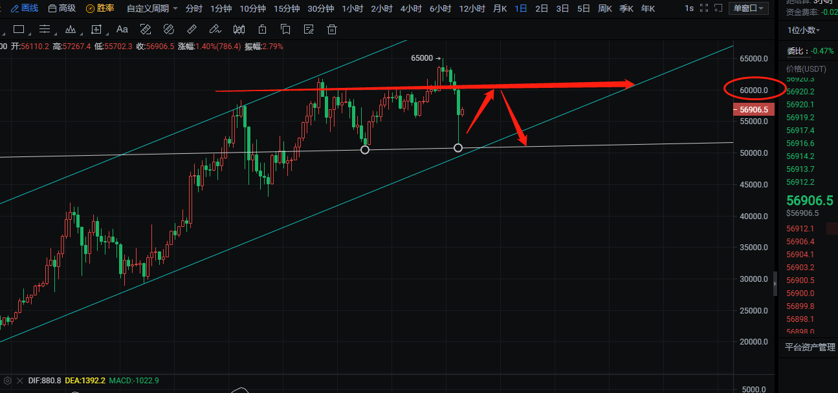Click the 价格(USDT) column header
The image size is (838, 393).
[x=806, y=69]
